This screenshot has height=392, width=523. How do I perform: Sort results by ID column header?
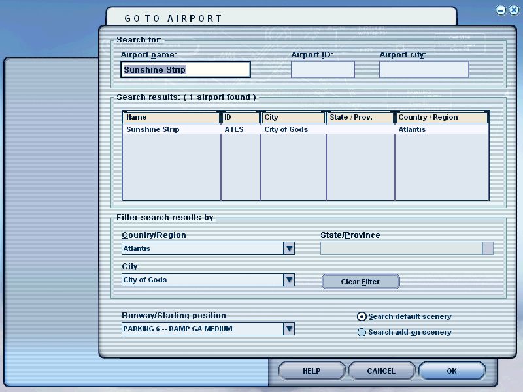[x=241, y=118]
